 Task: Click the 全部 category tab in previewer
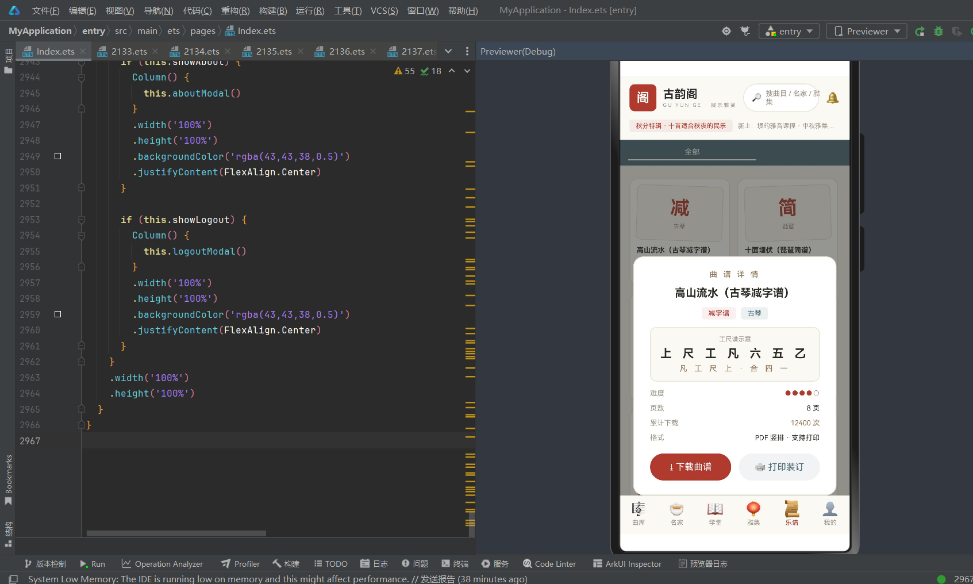pyautogui.click(x=692, y=152)
